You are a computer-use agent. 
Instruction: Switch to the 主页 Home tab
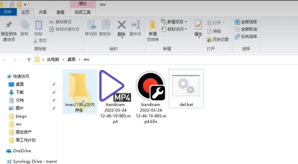[x=25, y=12]
